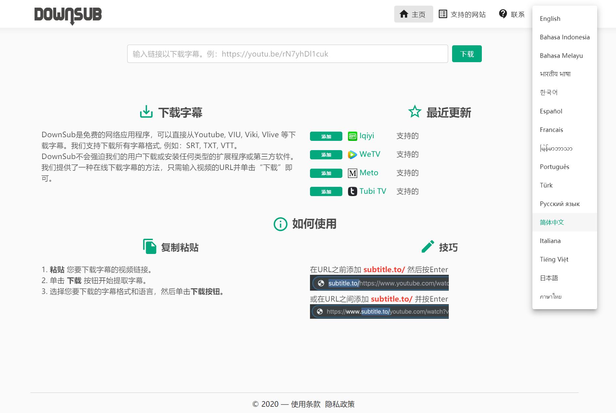Image resolution: width=616 pixels, height=413 pixels.
Task: Click the 添加 badge next to WeTV
Action: pos(326,155)
